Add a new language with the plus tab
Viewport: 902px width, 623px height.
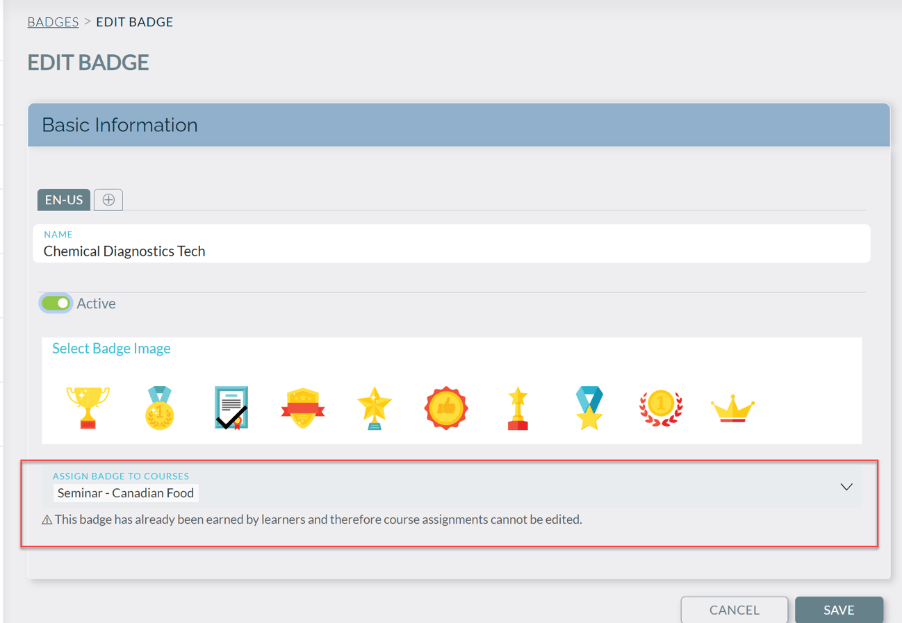(108, 199)
